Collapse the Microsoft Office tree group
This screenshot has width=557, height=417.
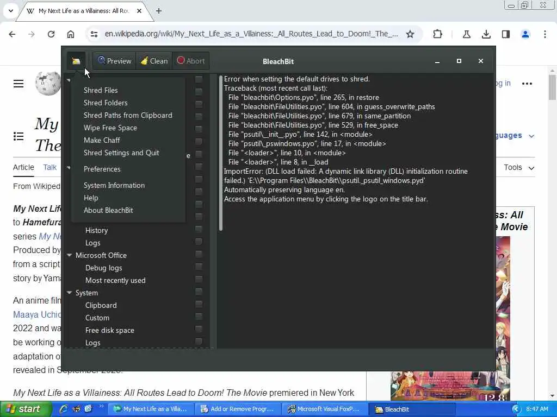[69, 255]
